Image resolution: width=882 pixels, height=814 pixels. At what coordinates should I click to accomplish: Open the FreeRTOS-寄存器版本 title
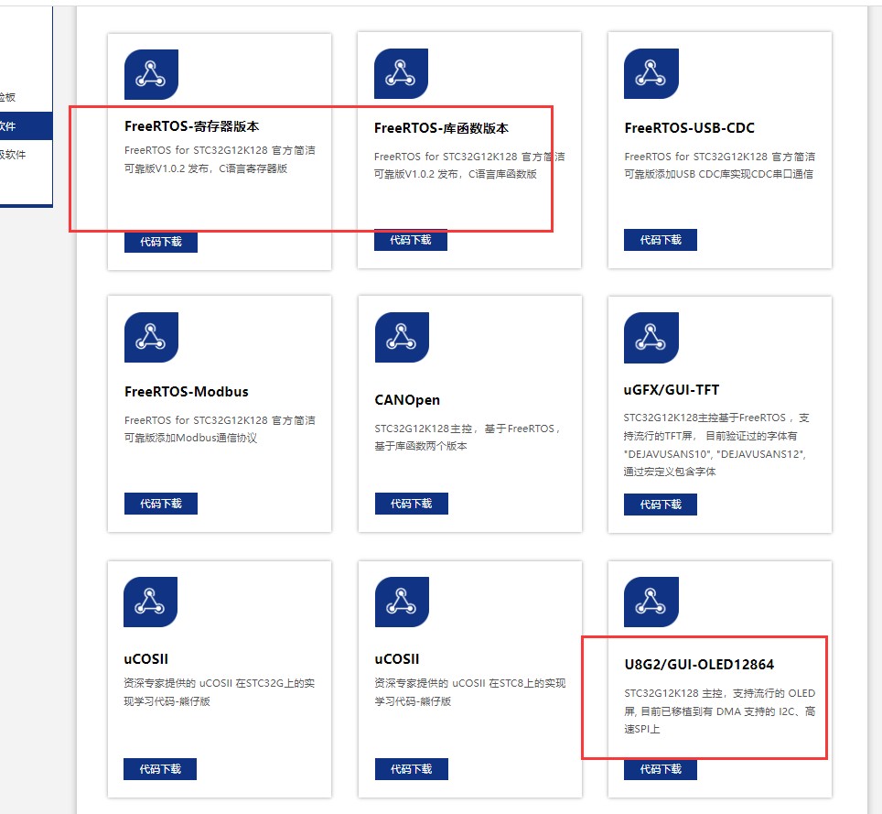(192, 126)
